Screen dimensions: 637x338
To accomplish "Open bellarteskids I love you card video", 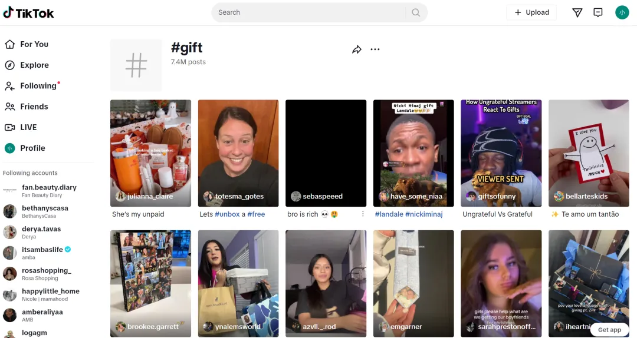I will point(589,153).
